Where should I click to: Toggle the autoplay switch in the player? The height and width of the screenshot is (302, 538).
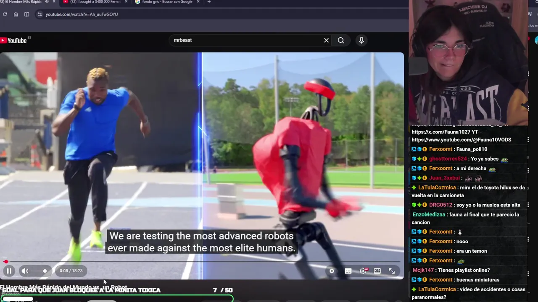click(x=332, y=271)
